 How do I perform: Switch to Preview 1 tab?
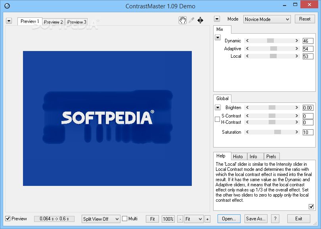(x=30, y=21)
